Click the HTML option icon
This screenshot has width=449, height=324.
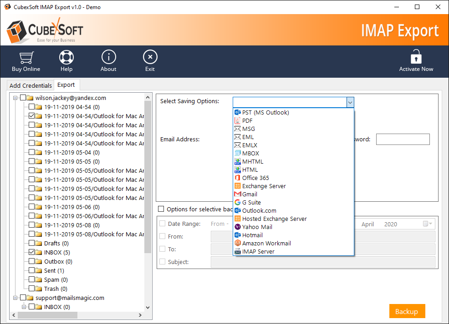point(238,169)
